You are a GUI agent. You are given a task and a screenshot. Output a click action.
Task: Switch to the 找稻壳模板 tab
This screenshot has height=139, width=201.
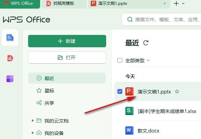(64, 4)
